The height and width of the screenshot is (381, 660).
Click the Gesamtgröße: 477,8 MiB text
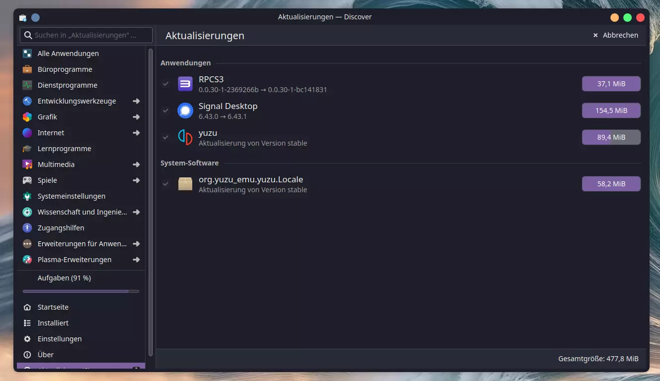(x=598, y=359)
